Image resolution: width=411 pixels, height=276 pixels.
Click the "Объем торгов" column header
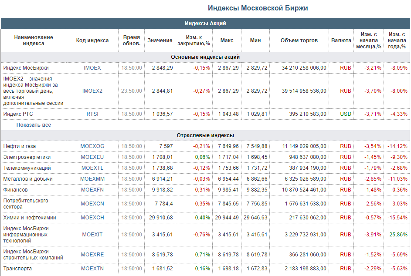(299, 40)
